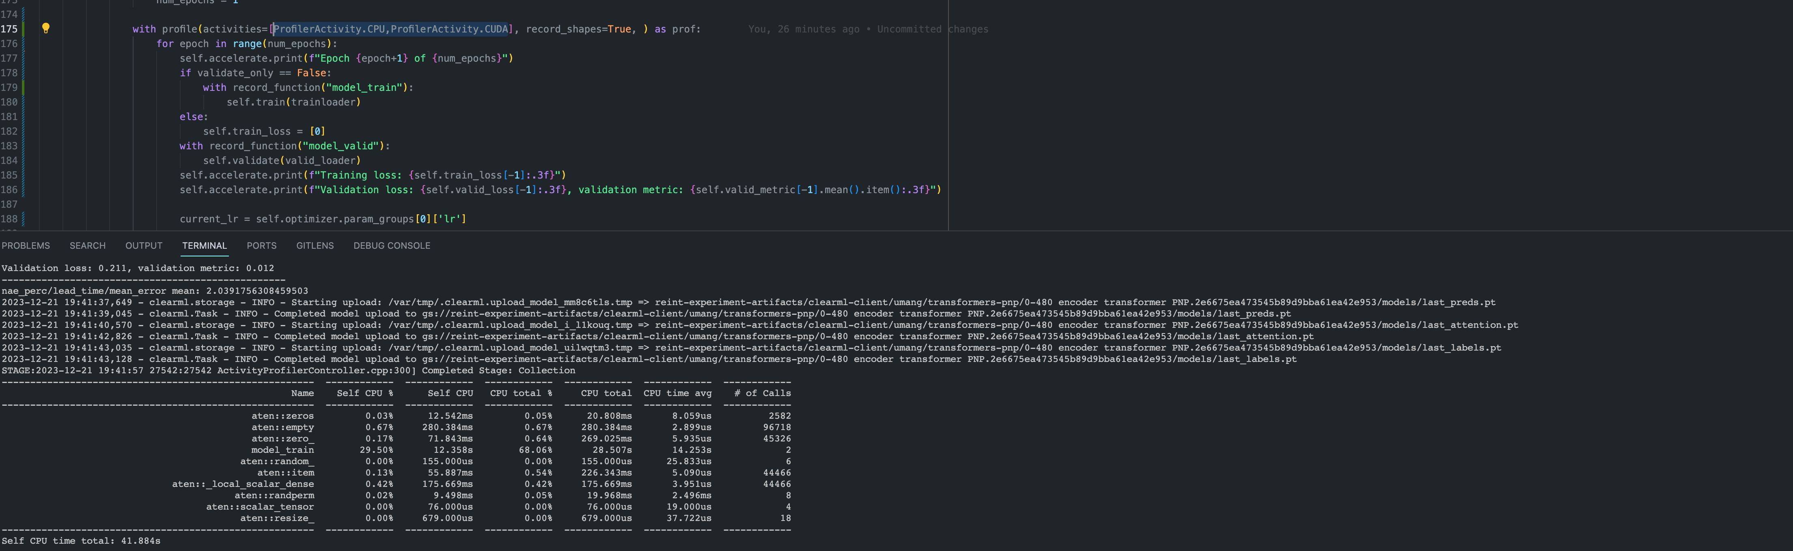Select the TERMINAL tab
The image size is (1793, 551).
click(204, 245)
